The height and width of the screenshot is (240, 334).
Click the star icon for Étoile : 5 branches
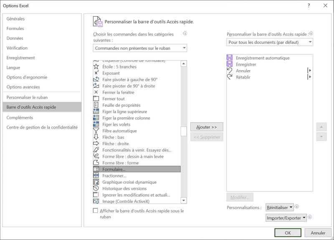pos(96,67)
